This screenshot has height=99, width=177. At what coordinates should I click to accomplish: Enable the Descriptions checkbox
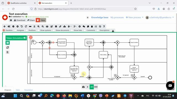point(98,30)
